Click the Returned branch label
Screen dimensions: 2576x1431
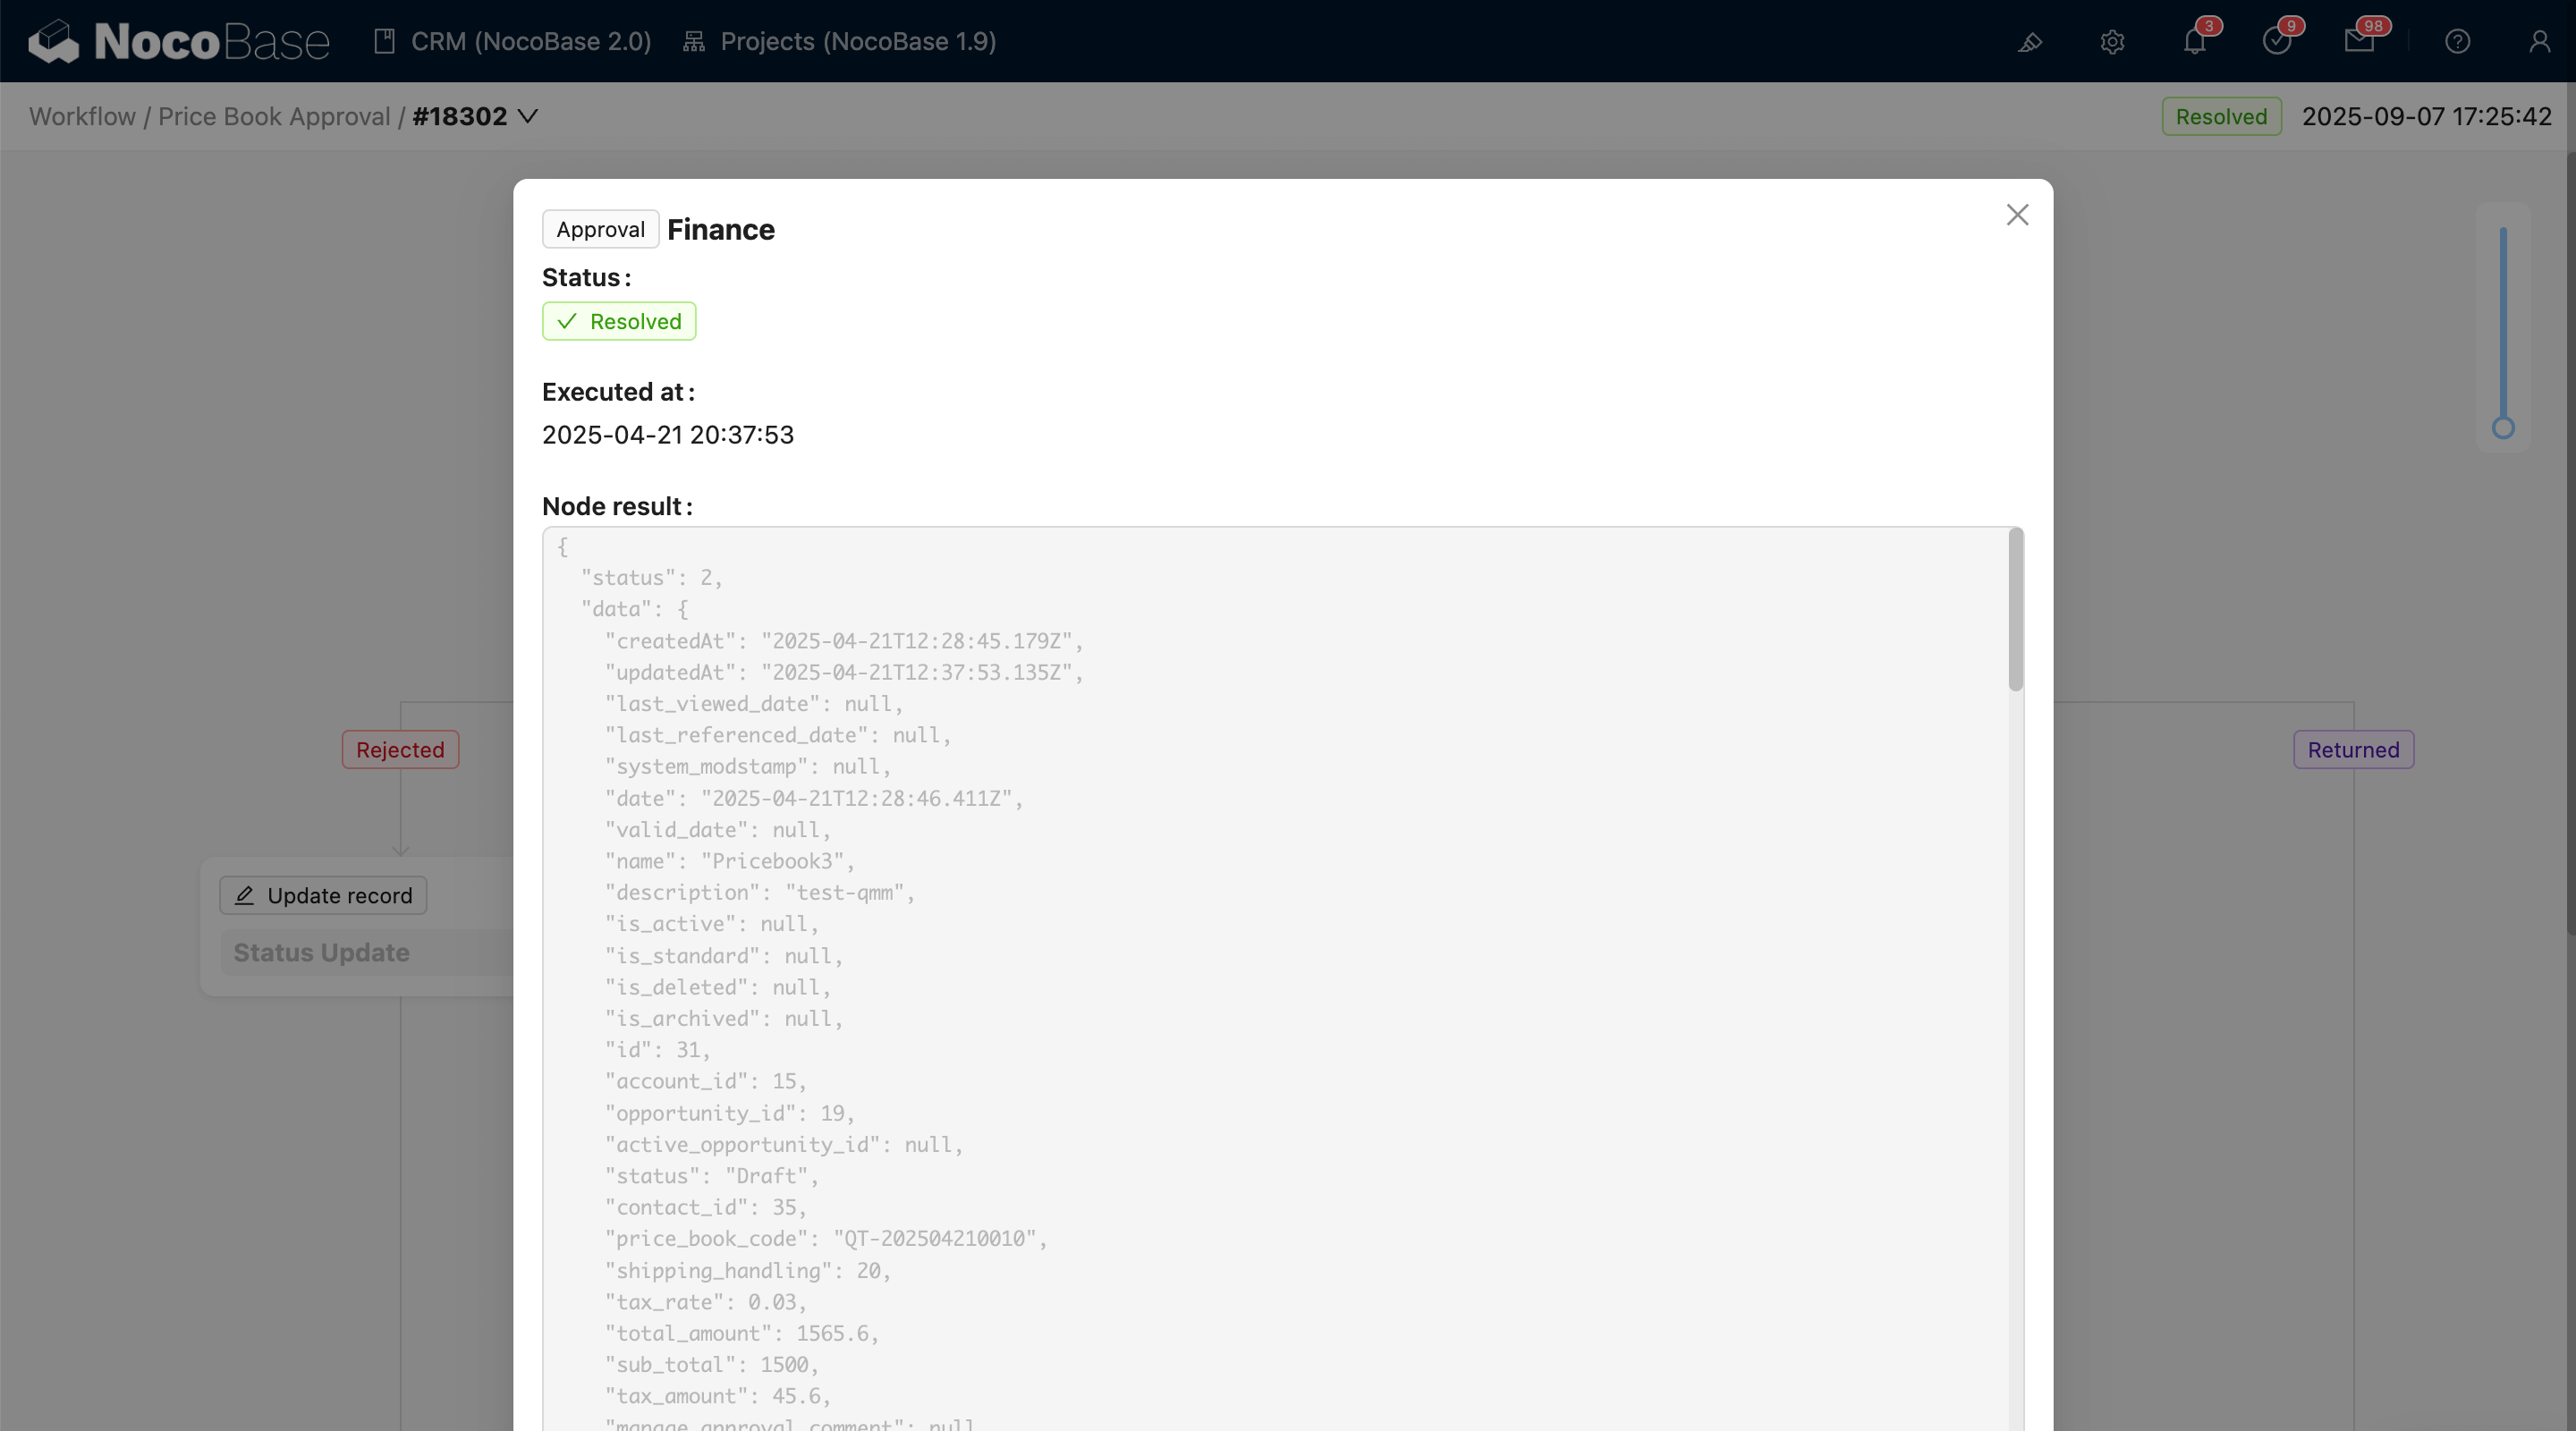pyautogui.click(x=2352, y=750)
